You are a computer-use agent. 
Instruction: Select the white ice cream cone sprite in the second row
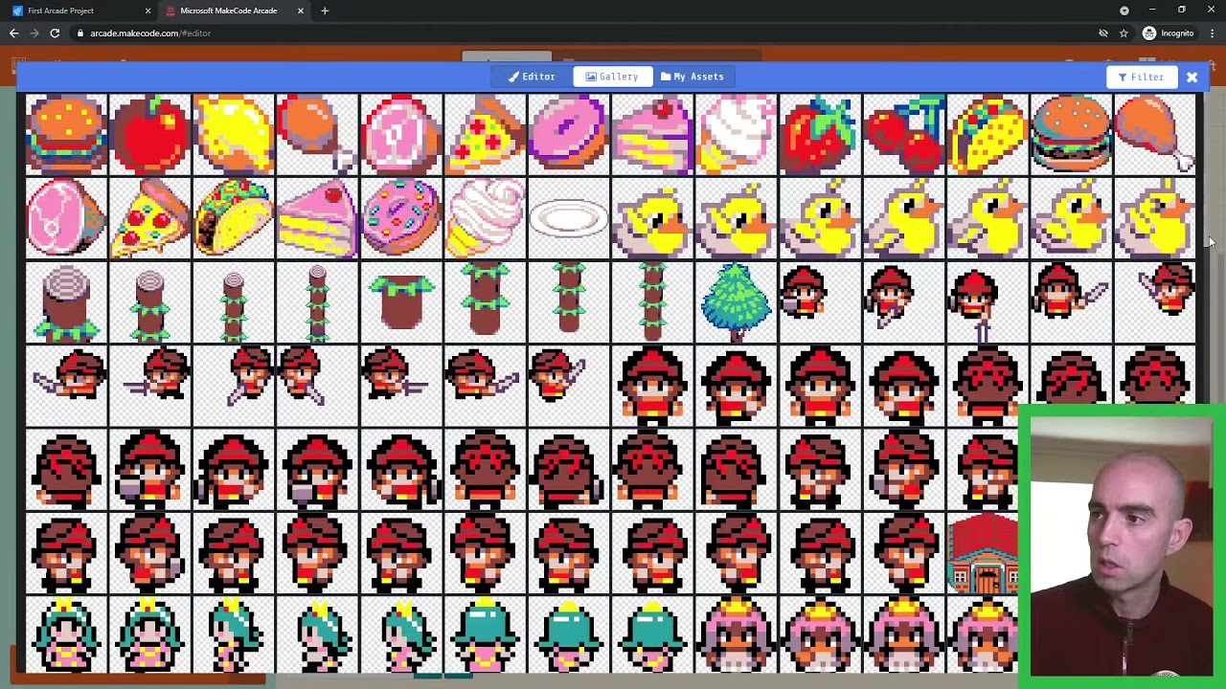tap(486, 218)
